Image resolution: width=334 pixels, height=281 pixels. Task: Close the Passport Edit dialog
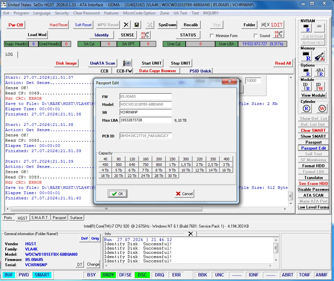coord(230,81)
